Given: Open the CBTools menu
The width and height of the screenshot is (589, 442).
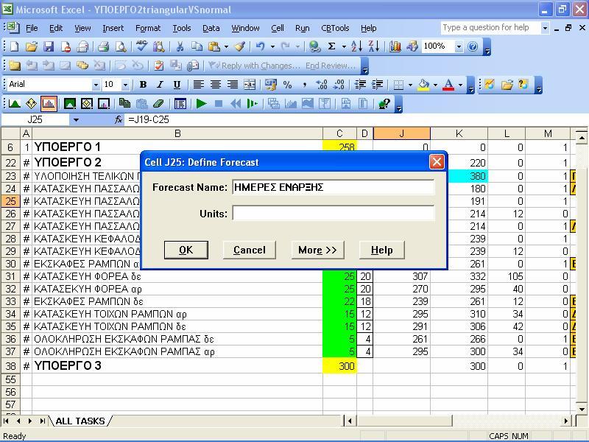Looking at the screenshot, I should click(335, 28).
